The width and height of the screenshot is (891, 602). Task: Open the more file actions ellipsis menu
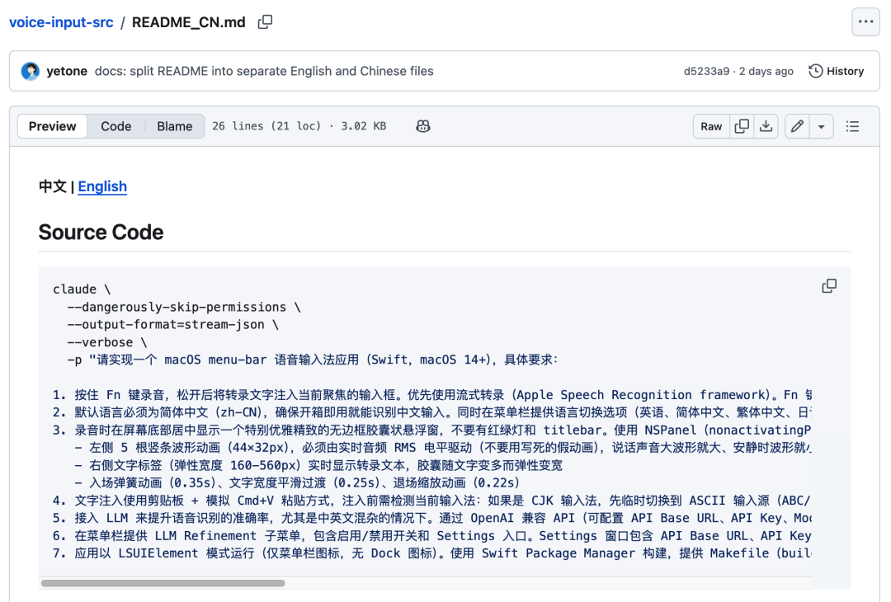(865, 22)
